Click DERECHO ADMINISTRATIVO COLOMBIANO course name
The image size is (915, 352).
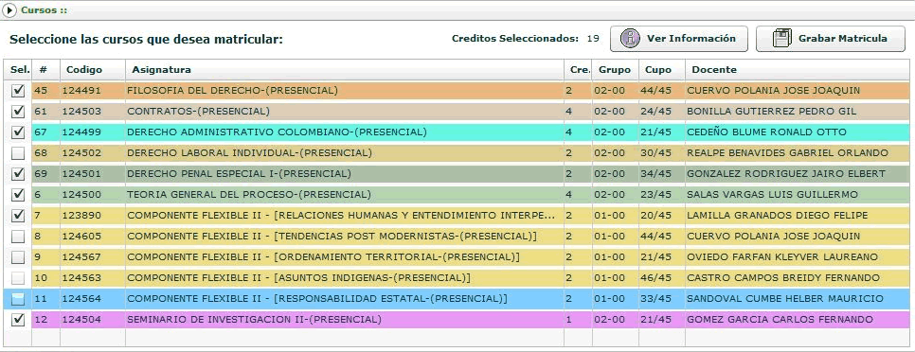pos(277,132)
